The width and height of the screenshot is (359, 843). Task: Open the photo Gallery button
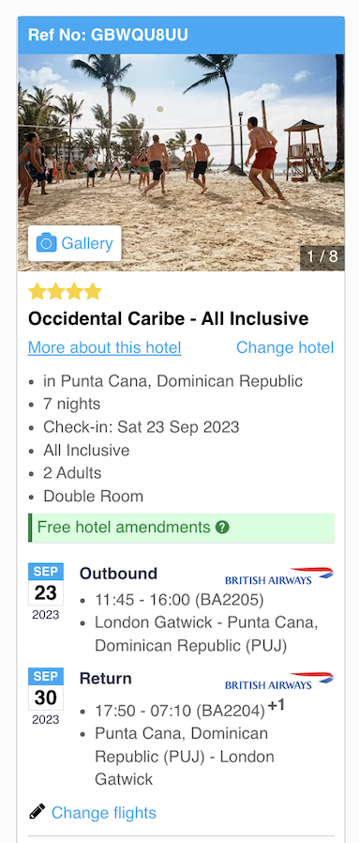tap(75, 243)
